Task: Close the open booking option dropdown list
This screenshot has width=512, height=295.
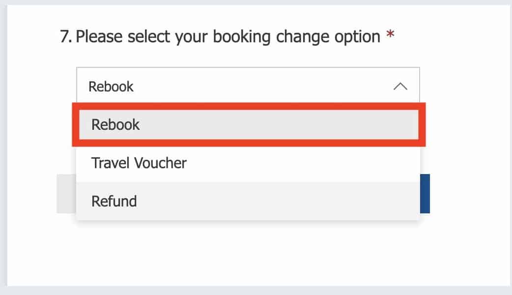Action: [x=400, y=87]
